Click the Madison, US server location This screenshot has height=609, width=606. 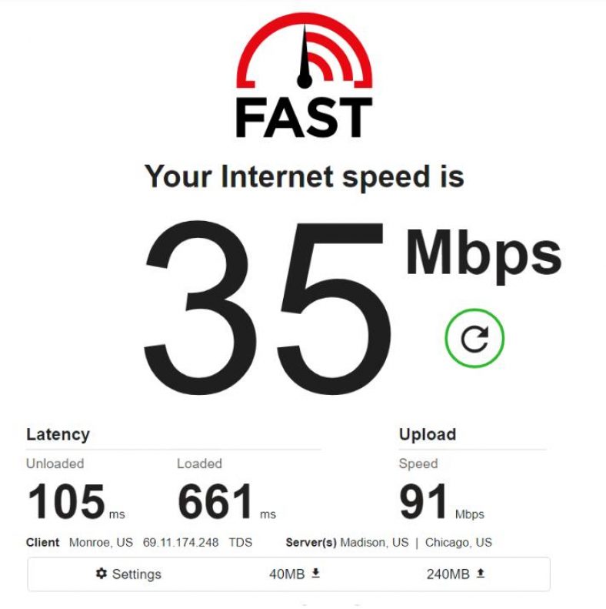tap(374, 542)
